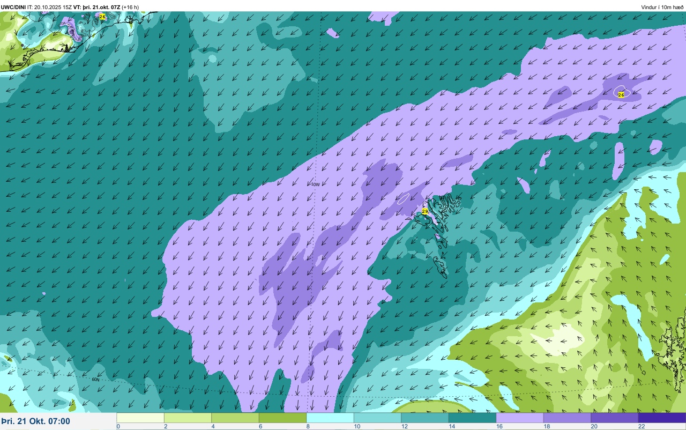This screenshot has height=430, width=686.
Task: Click the 10–12 m/s aqua legend swatch
Action: pos(377,418)
